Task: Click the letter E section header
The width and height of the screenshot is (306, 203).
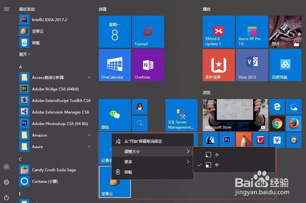Action: click(20, 194)
